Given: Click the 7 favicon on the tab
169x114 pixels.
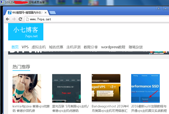Looking at the screenshot, I should (x=10, y=13).
